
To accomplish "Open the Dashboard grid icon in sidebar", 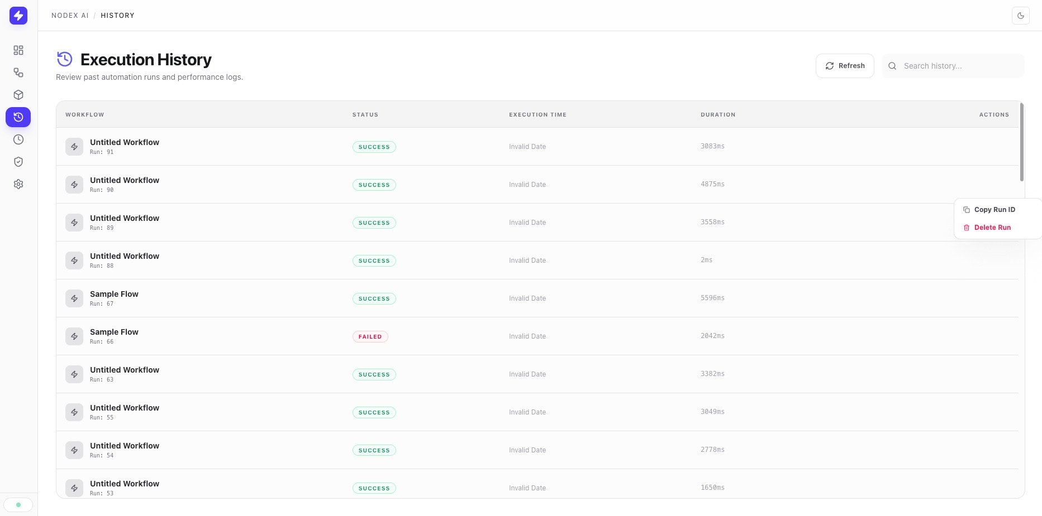I will tap(18, 50).
